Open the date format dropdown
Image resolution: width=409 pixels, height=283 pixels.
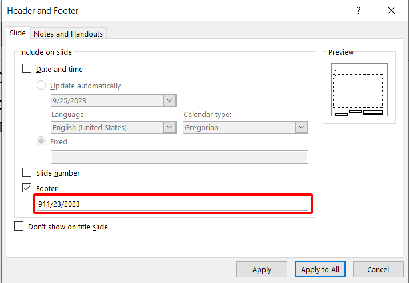[170, 100]
